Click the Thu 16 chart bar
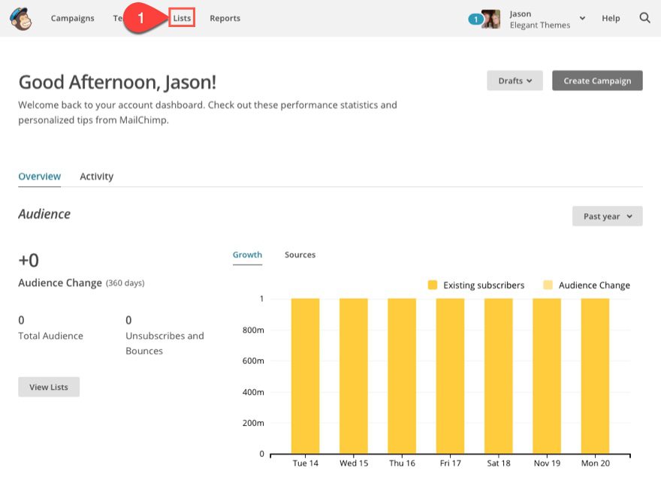Screen dimensions: 661x483 click(402, 376)
